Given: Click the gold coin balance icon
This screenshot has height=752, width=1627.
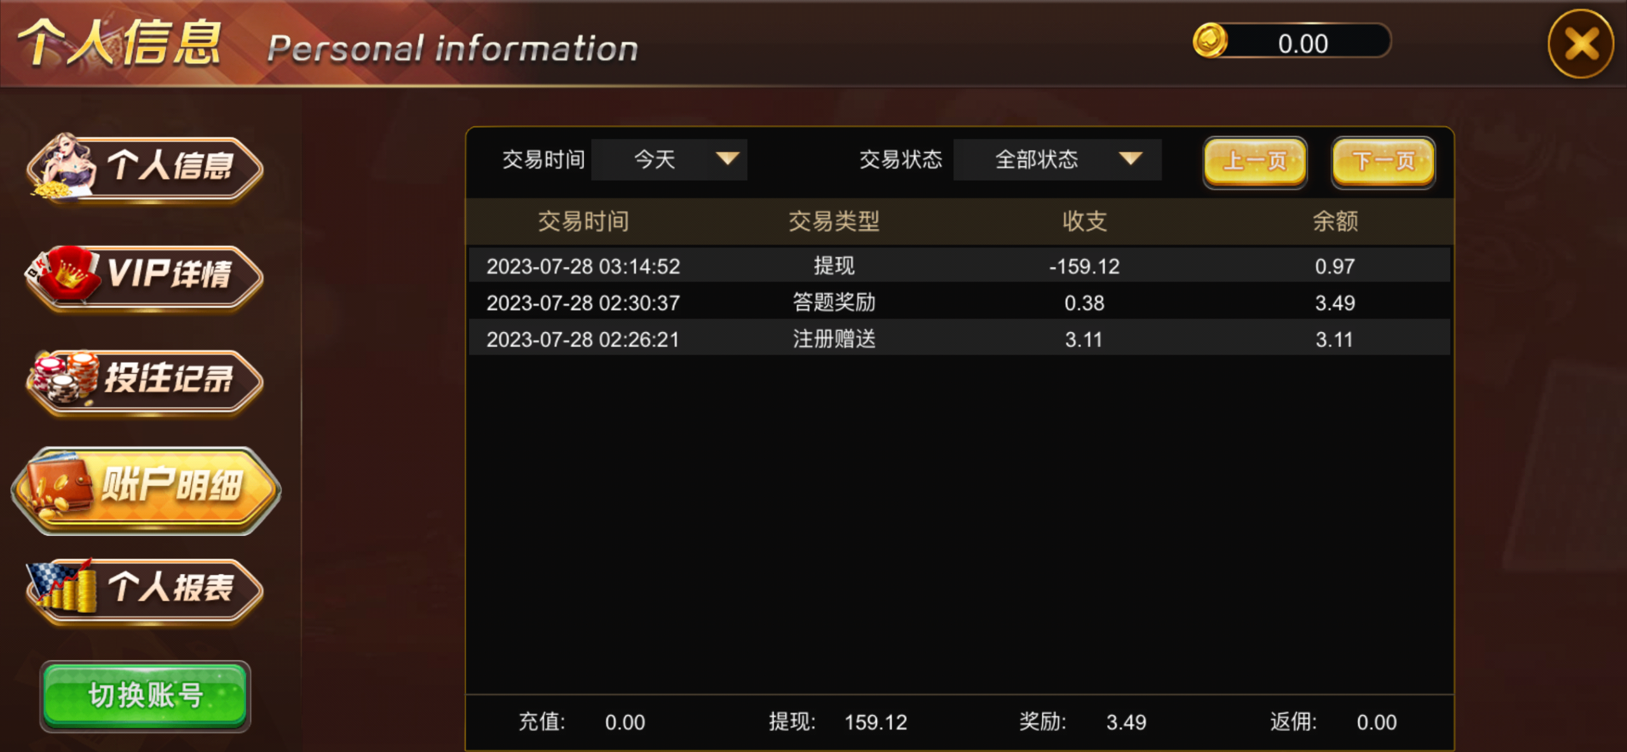Looking at the screenshot, I should (1210, 41).
